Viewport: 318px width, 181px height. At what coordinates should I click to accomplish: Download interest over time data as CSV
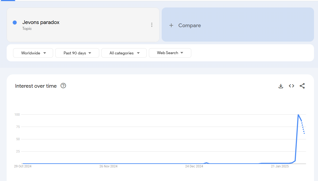pos(281,86)
